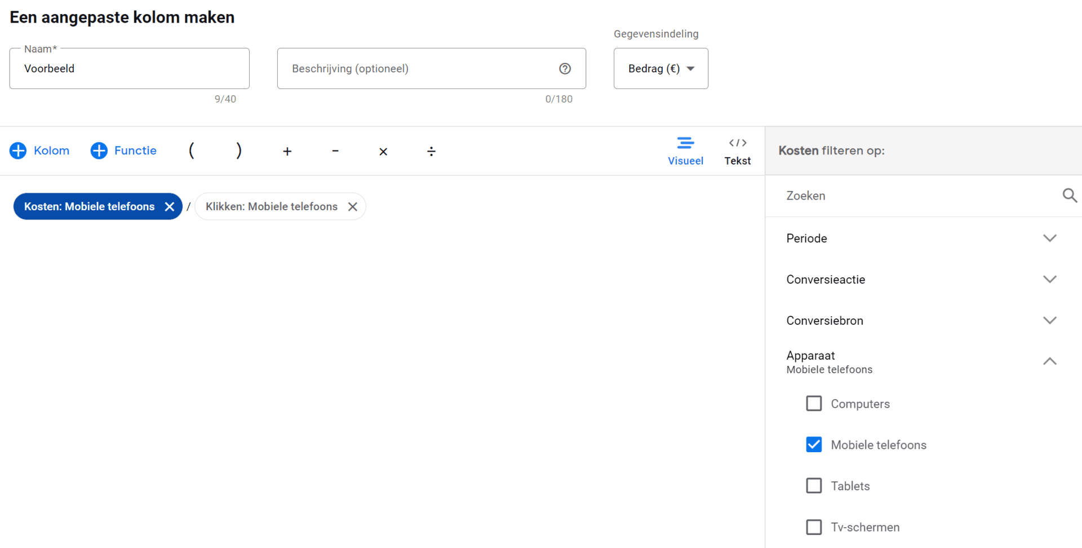Insert the minus operator
This screenshot has height=548, width=1082.
(335, 151)
